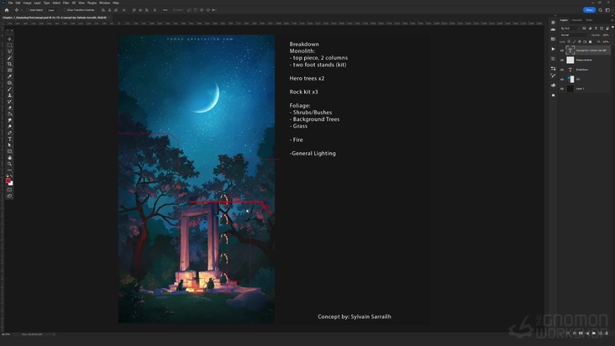
Task: Click the red foreground color swatch
Action: pos(9,181)
